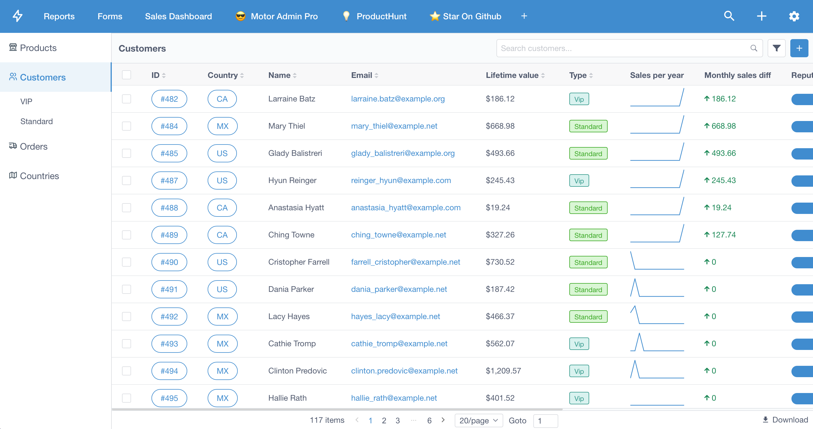Image resolution: width=813 pixels, height=429 pixels.
Task: Open the global search magnifier icon
Action: tap(729, 16)
